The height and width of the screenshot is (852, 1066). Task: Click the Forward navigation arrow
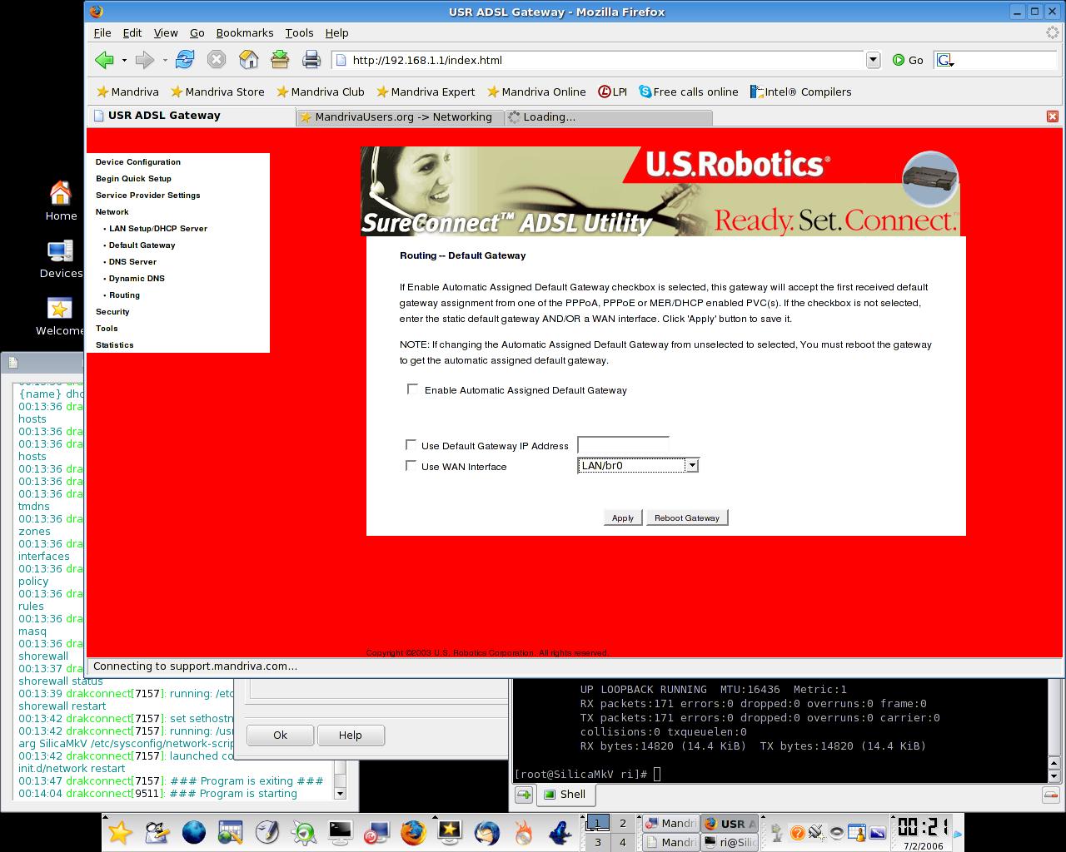145,60
